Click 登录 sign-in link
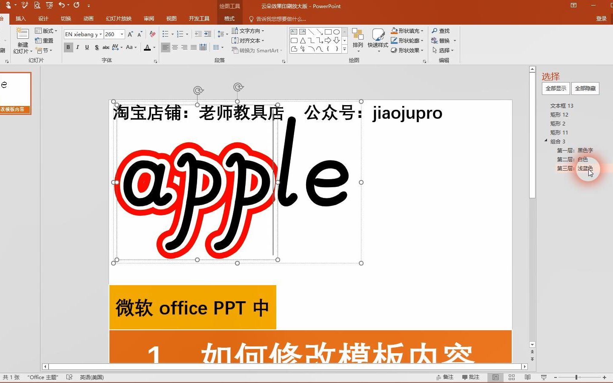Viewport: 613px width, 383px height. click(601, 18)
